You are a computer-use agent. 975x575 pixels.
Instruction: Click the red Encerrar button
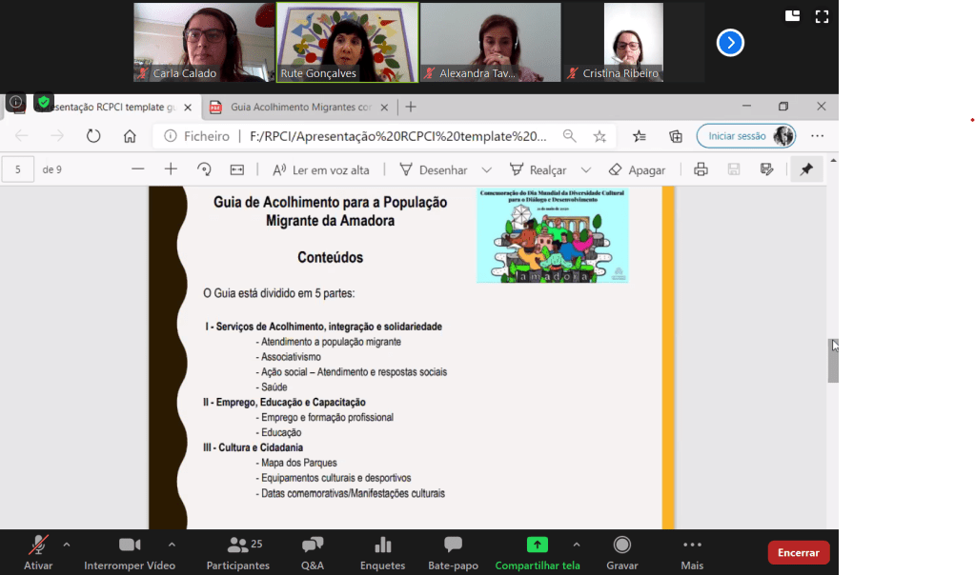(798, 552)
